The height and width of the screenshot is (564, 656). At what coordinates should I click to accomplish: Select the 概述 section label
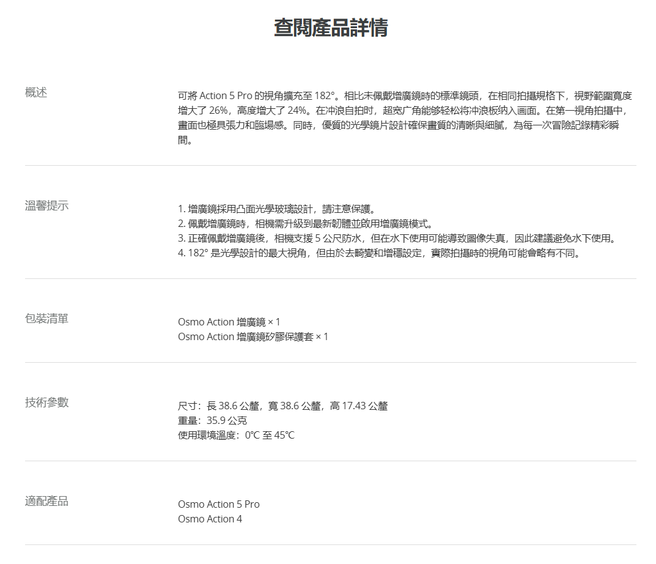pos(36,92)
